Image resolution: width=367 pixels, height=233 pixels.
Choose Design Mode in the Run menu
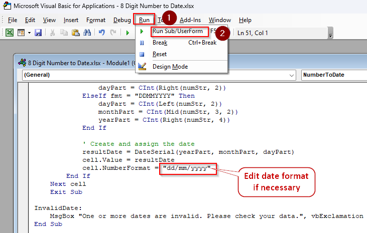click(x=181, y=67)
